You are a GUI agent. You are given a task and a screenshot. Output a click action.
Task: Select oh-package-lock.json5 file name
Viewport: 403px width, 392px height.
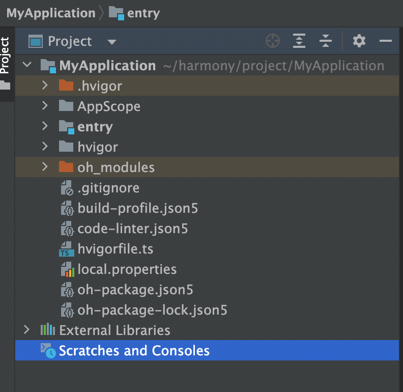pos(153,310)
